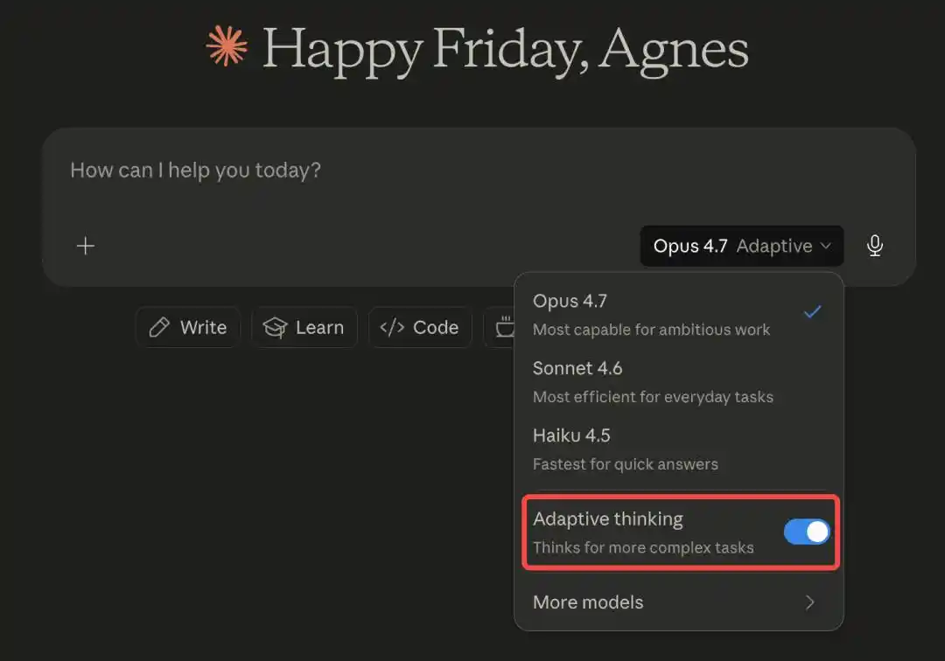Click the microphone voice input icon
Image resolution: width=945 pixels, height=661 pixels.
pos(874,246)
